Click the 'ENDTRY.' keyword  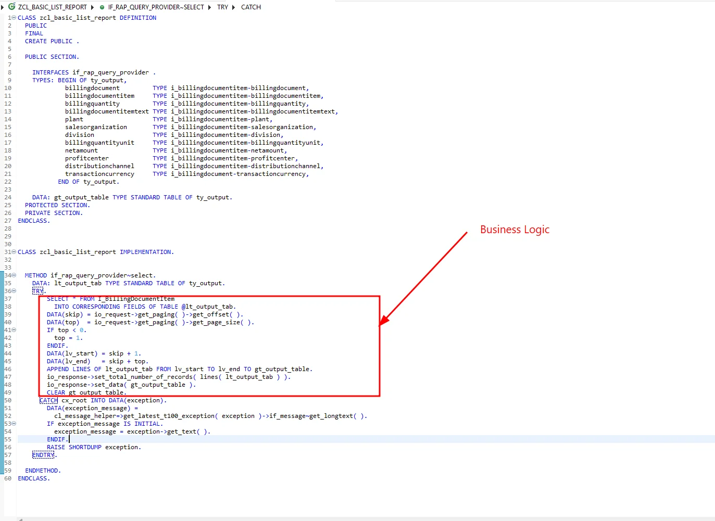tap(45, 455)
